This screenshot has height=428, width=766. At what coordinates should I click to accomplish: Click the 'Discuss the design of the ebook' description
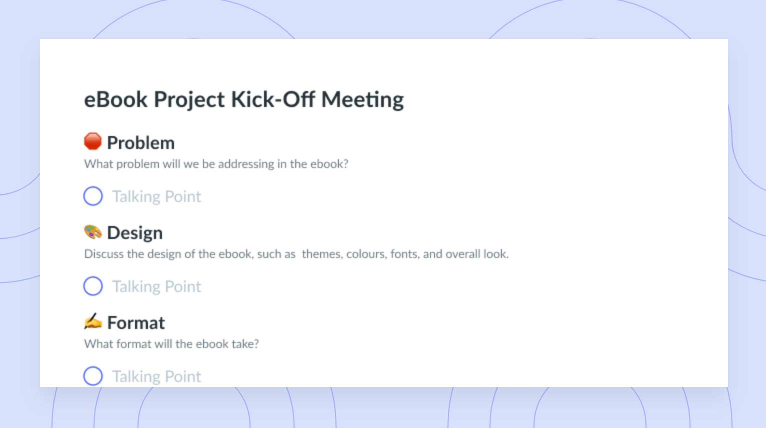tap(296, 254)
